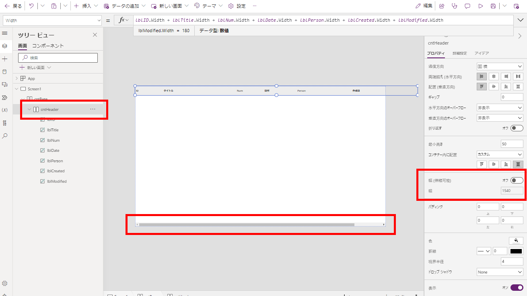
Task: Select the Insert plus icon in left sidebar
Action: 5,59
